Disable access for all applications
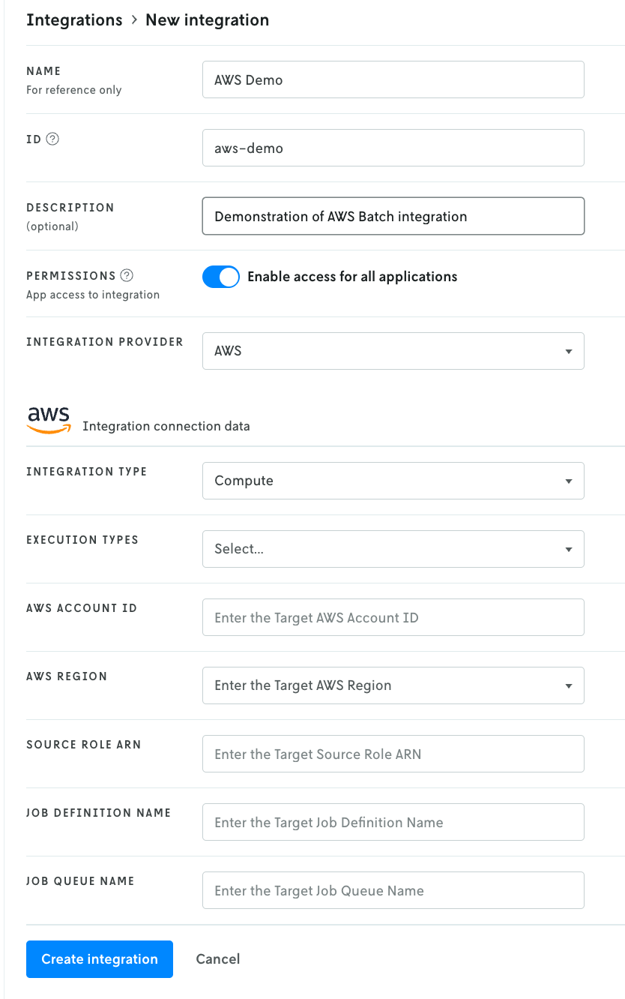625x999 pixels. 220,276
